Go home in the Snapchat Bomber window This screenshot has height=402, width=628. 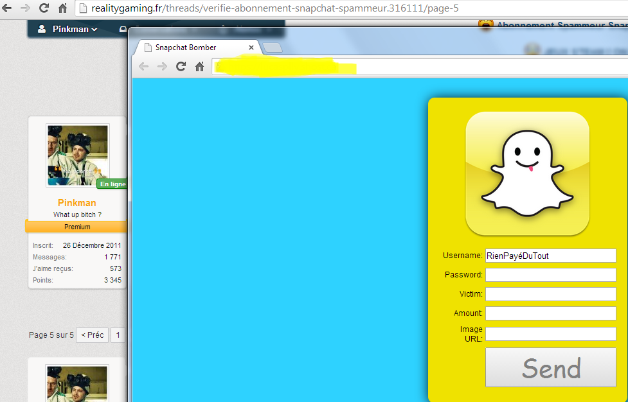tap(199, 66)
